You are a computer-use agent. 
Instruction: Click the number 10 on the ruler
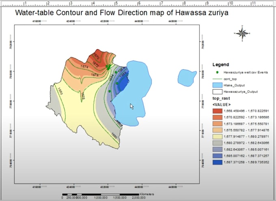(231, 3)
